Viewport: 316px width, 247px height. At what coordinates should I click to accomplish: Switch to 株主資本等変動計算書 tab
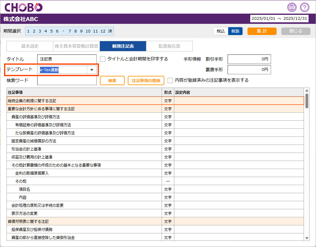76,46
